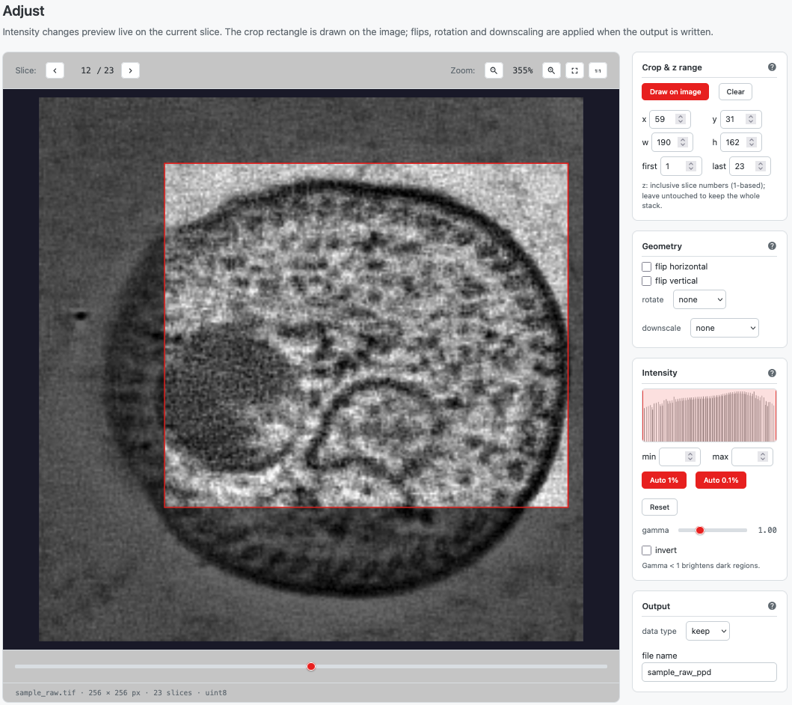Focus the crop width field
This screenshot has height=705, width=792.
[672, 142]
